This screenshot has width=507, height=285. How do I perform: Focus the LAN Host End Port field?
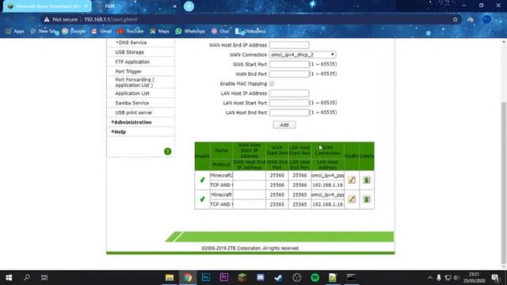click(x=289, y=112)
